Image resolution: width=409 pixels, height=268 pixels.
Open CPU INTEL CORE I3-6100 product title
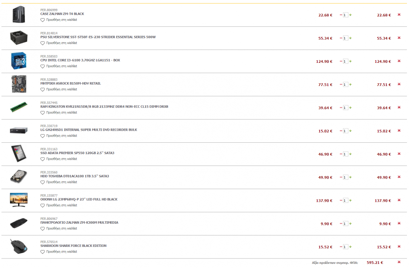(80, 60)
